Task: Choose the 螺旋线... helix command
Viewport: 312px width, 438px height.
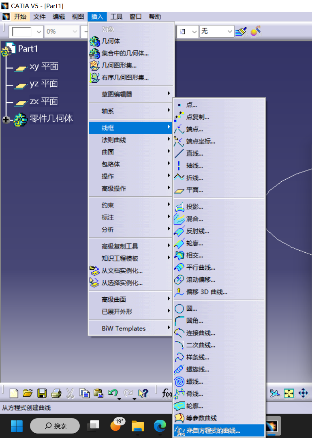Action: click(219, 369)
